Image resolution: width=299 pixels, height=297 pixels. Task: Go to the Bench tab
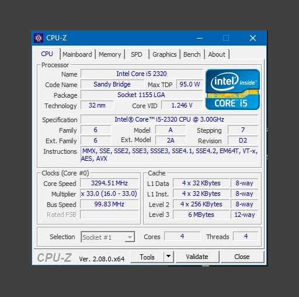tap(192, 54)
